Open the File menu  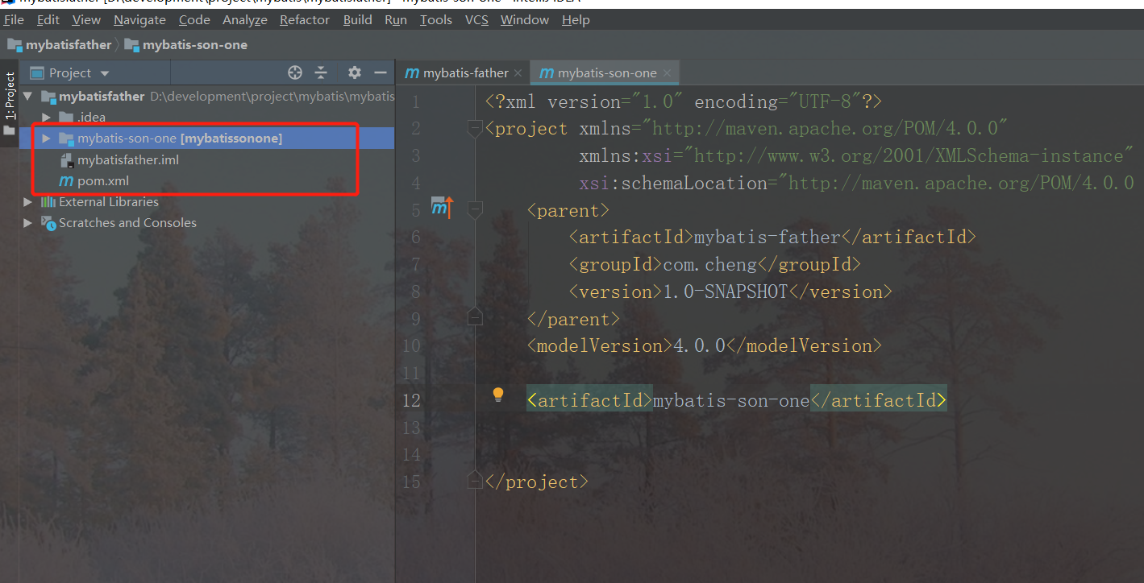pyautogui.click(x=14, y=19)
